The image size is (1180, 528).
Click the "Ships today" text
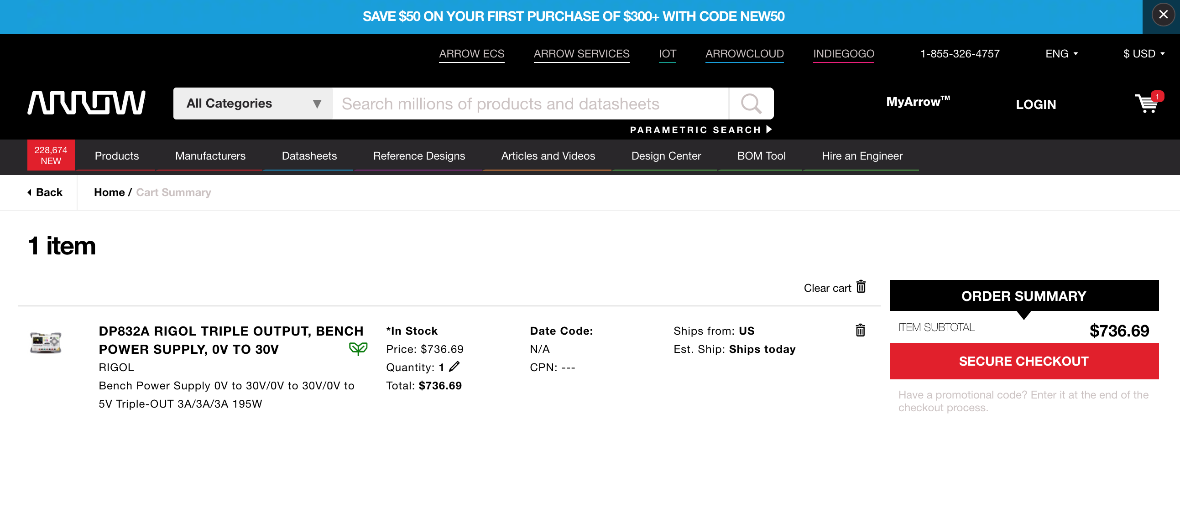coord(762,349)
